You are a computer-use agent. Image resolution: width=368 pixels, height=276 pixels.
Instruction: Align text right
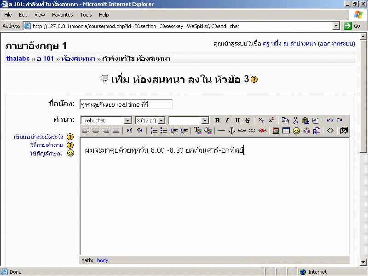pyautogui.click(x=106, y=131)
